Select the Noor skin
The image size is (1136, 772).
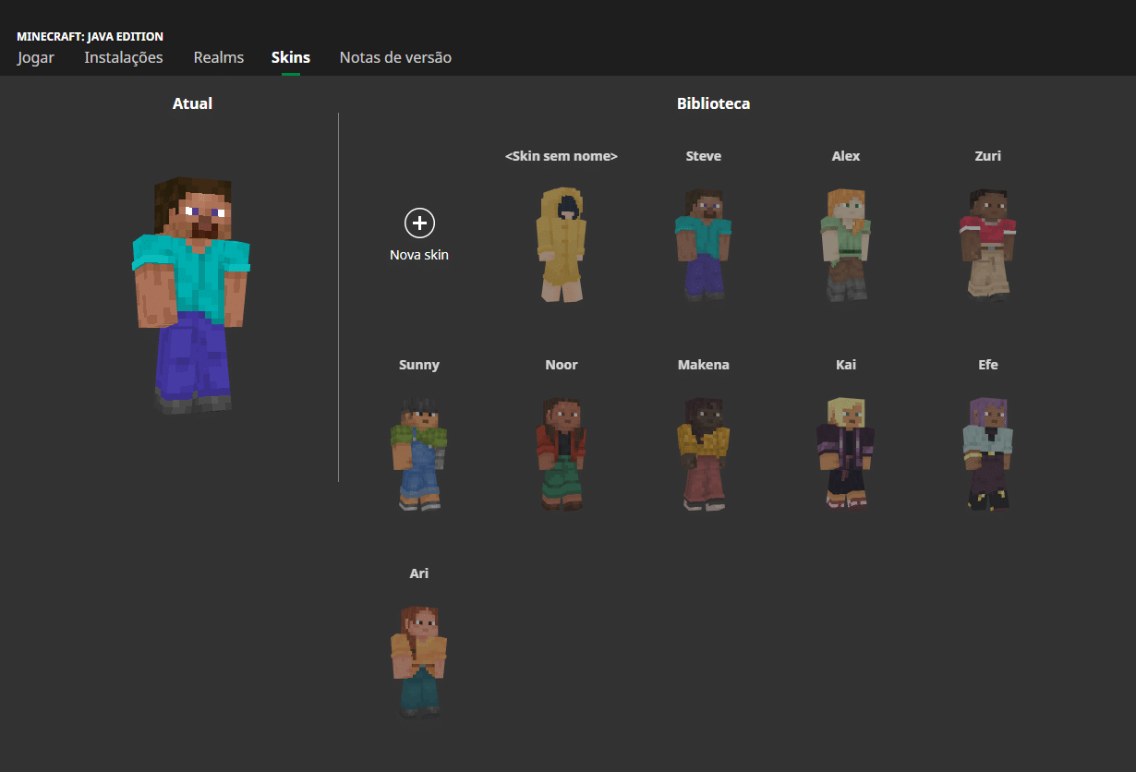pyautogui.click(x=562, y=452)
